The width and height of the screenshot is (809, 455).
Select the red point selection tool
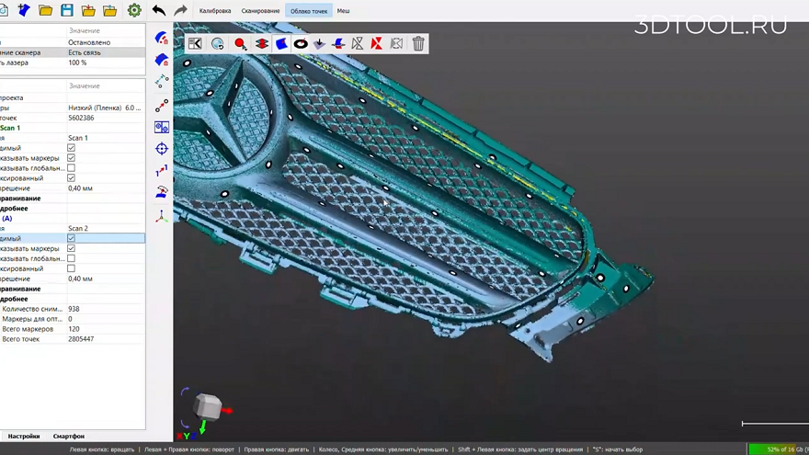[241, 44]
